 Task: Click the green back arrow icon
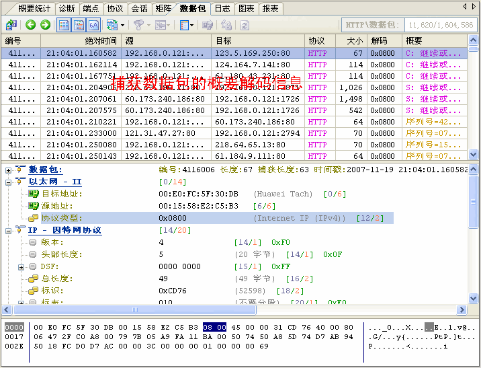[x=31, y=25]
